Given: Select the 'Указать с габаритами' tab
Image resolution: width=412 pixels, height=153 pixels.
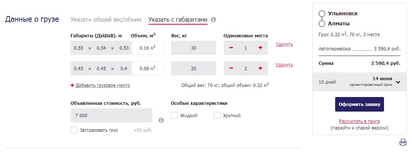Looking at the screenshot, I should (x=178, y=19).
